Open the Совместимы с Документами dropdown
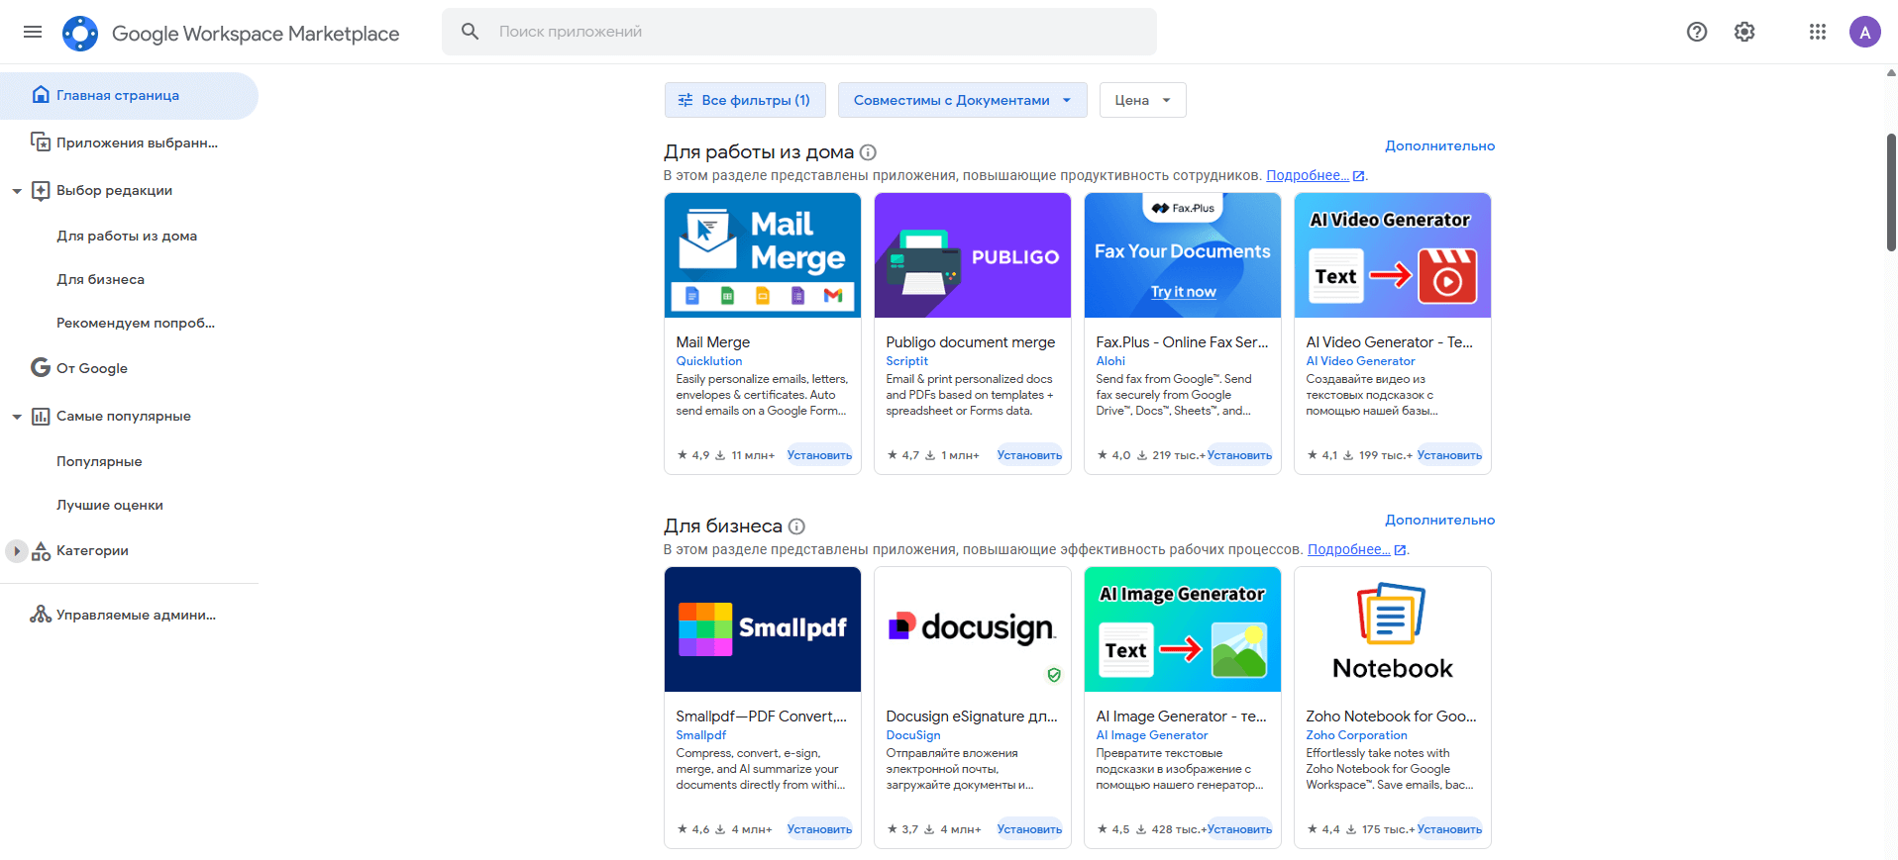 (962, 100)
